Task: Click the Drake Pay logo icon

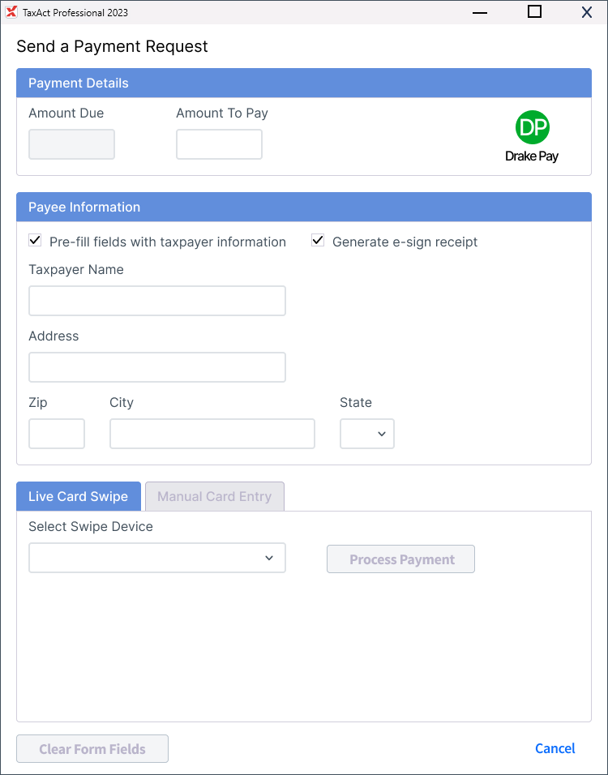Action: [532, 127]
